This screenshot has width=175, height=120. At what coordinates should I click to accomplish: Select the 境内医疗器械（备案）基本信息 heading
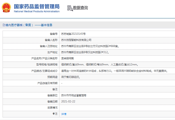pos(29,25)
